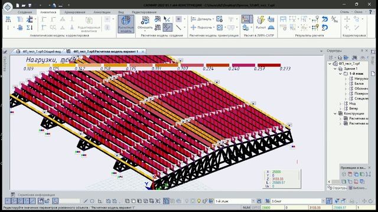Click the A/hs reinforcement results icon
The image size is (378, 212).
click(335, 19)
